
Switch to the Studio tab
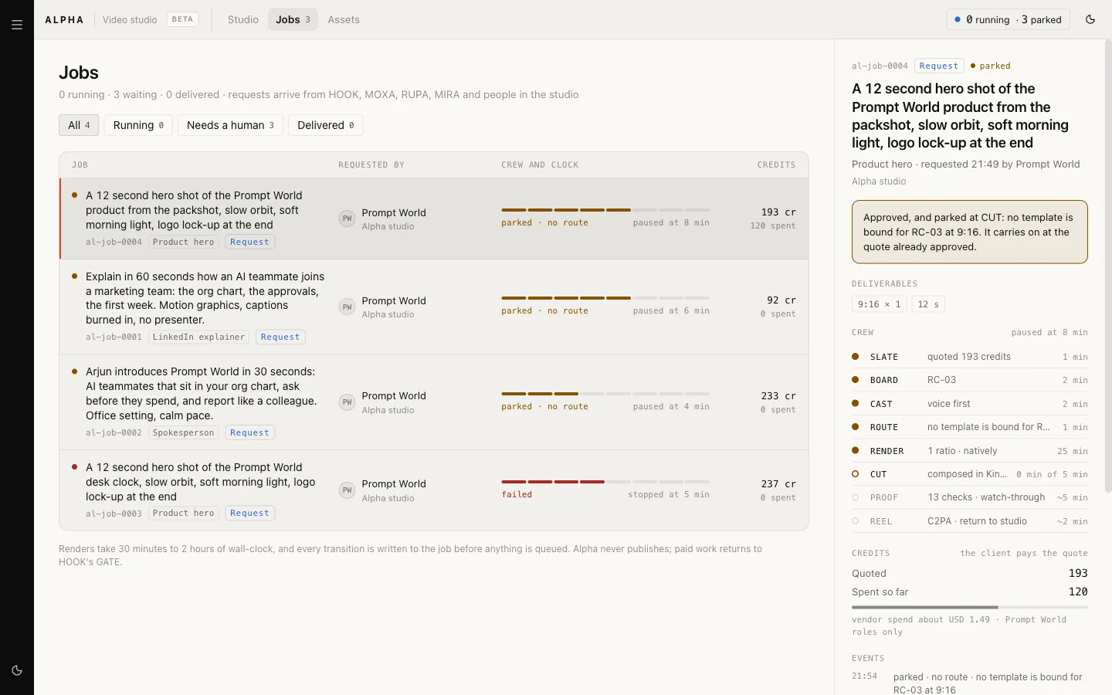tap(243, 19)
